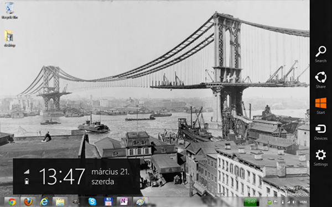Click the Start charm Windows logo

tap(320, 103)
